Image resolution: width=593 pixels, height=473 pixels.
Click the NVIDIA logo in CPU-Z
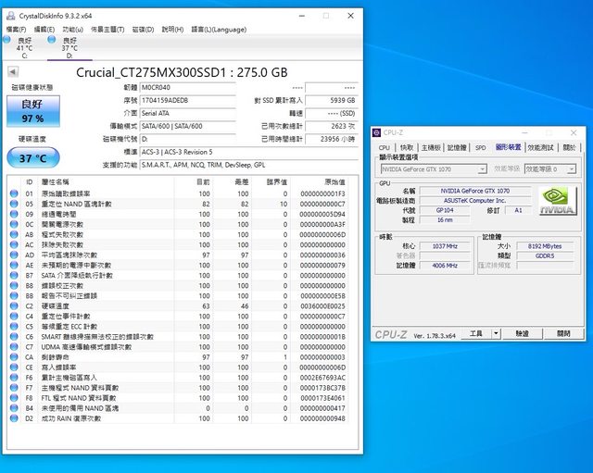coord(558,205)
